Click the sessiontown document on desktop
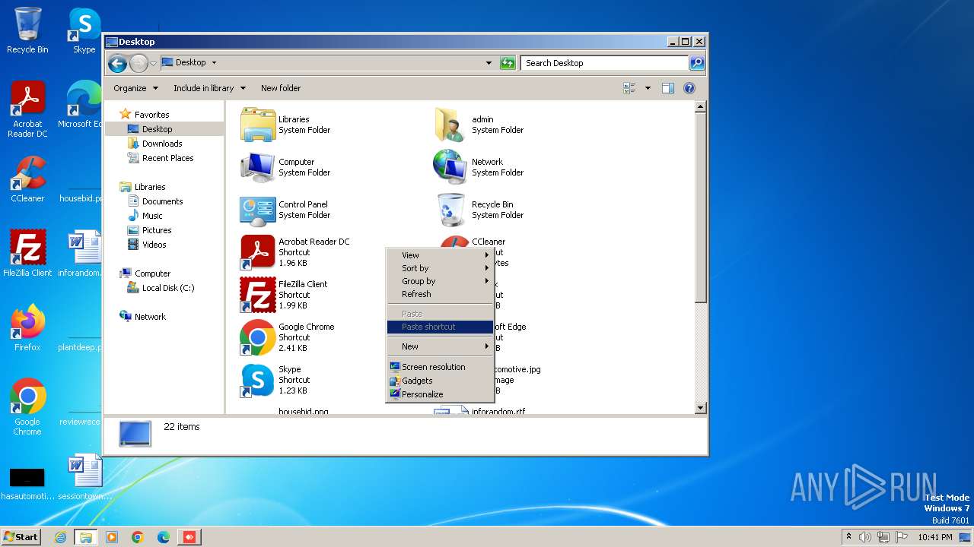974x547 pixels. coord(84,477)
